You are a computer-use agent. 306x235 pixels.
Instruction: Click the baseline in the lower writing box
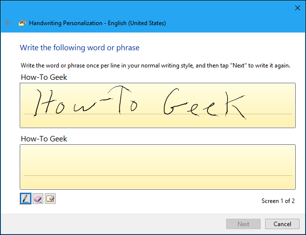158,175
